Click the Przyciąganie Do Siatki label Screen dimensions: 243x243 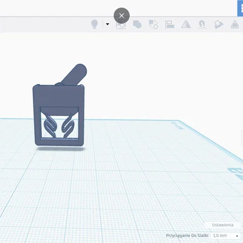[187, 236]
